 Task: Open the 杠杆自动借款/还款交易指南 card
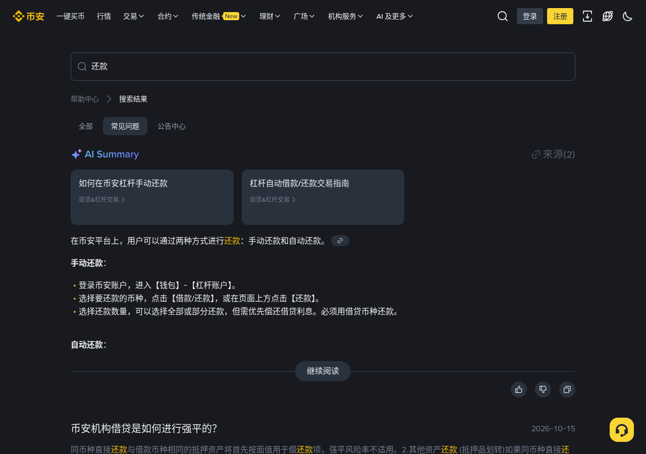point(323,197)
